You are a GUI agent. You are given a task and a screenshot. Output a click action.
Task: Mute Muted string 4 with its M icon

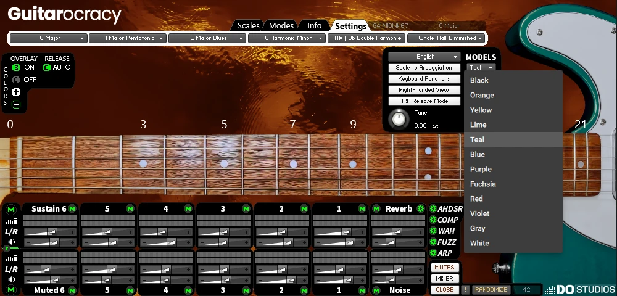coord(188,290)
